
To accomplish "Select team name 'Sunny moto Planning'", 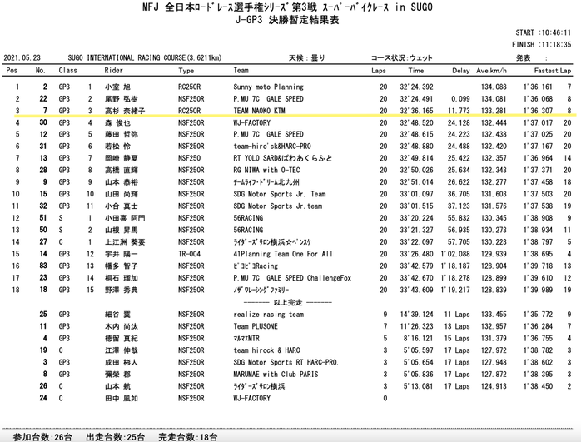I will [268, 87].
